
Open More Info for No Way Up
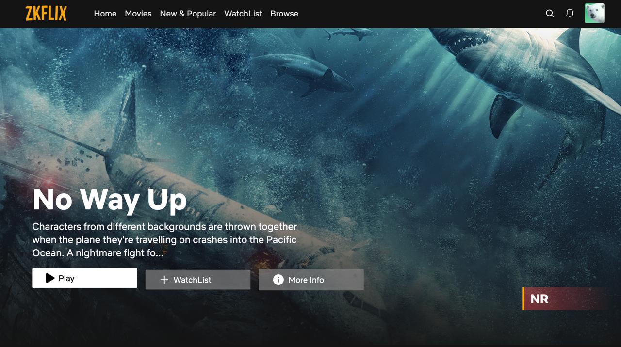pyautogui.click(x=311, y=280)
